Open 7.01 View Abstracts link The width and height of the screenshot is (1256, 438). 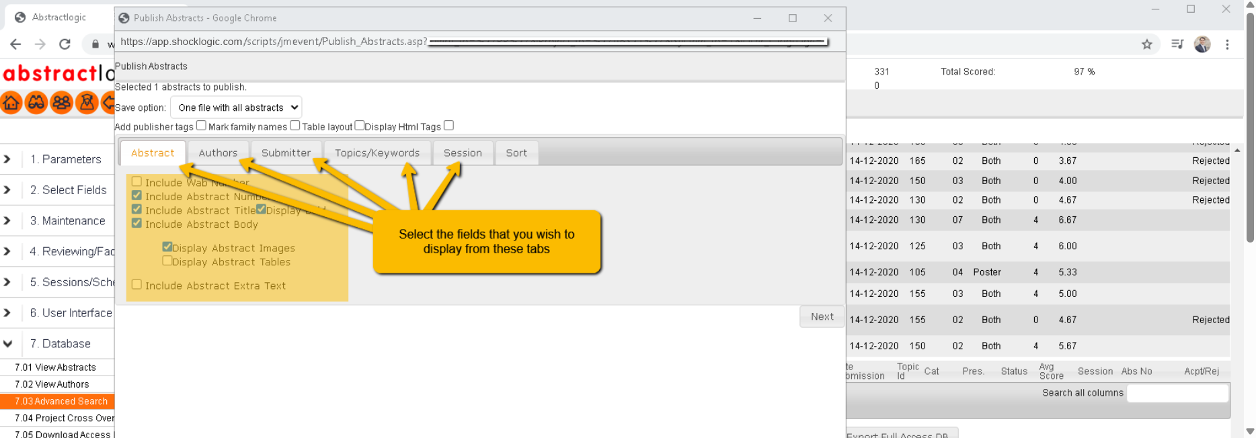tap(56, 367)
